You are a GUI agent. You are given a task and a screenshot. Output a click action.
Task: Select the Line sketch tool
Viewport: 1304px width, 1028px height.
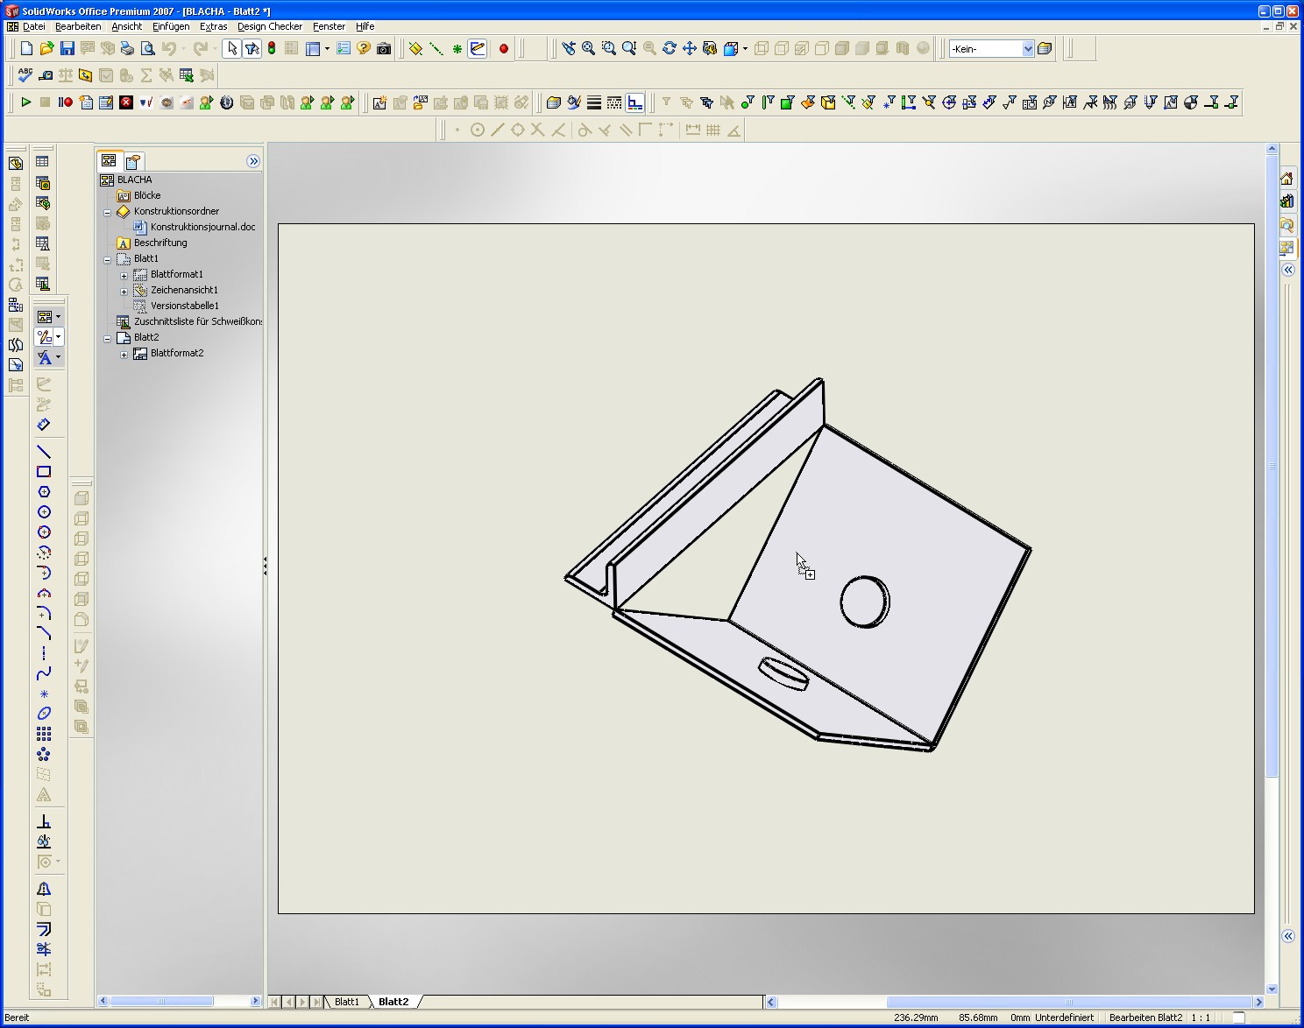44,452
